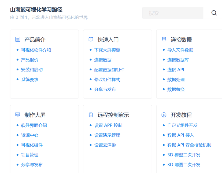Click the 开发教程 card heading
The image size is (222, 173).
181,115
